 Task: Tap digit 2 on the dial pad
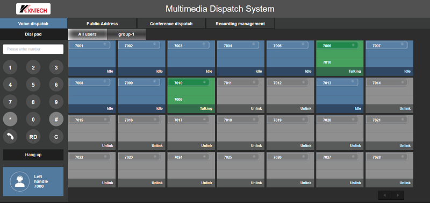(33, 67)
